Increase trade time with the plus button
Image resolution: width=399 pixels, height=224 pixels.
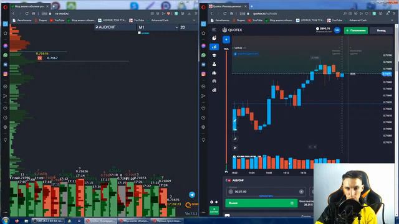tap(301, 192)
